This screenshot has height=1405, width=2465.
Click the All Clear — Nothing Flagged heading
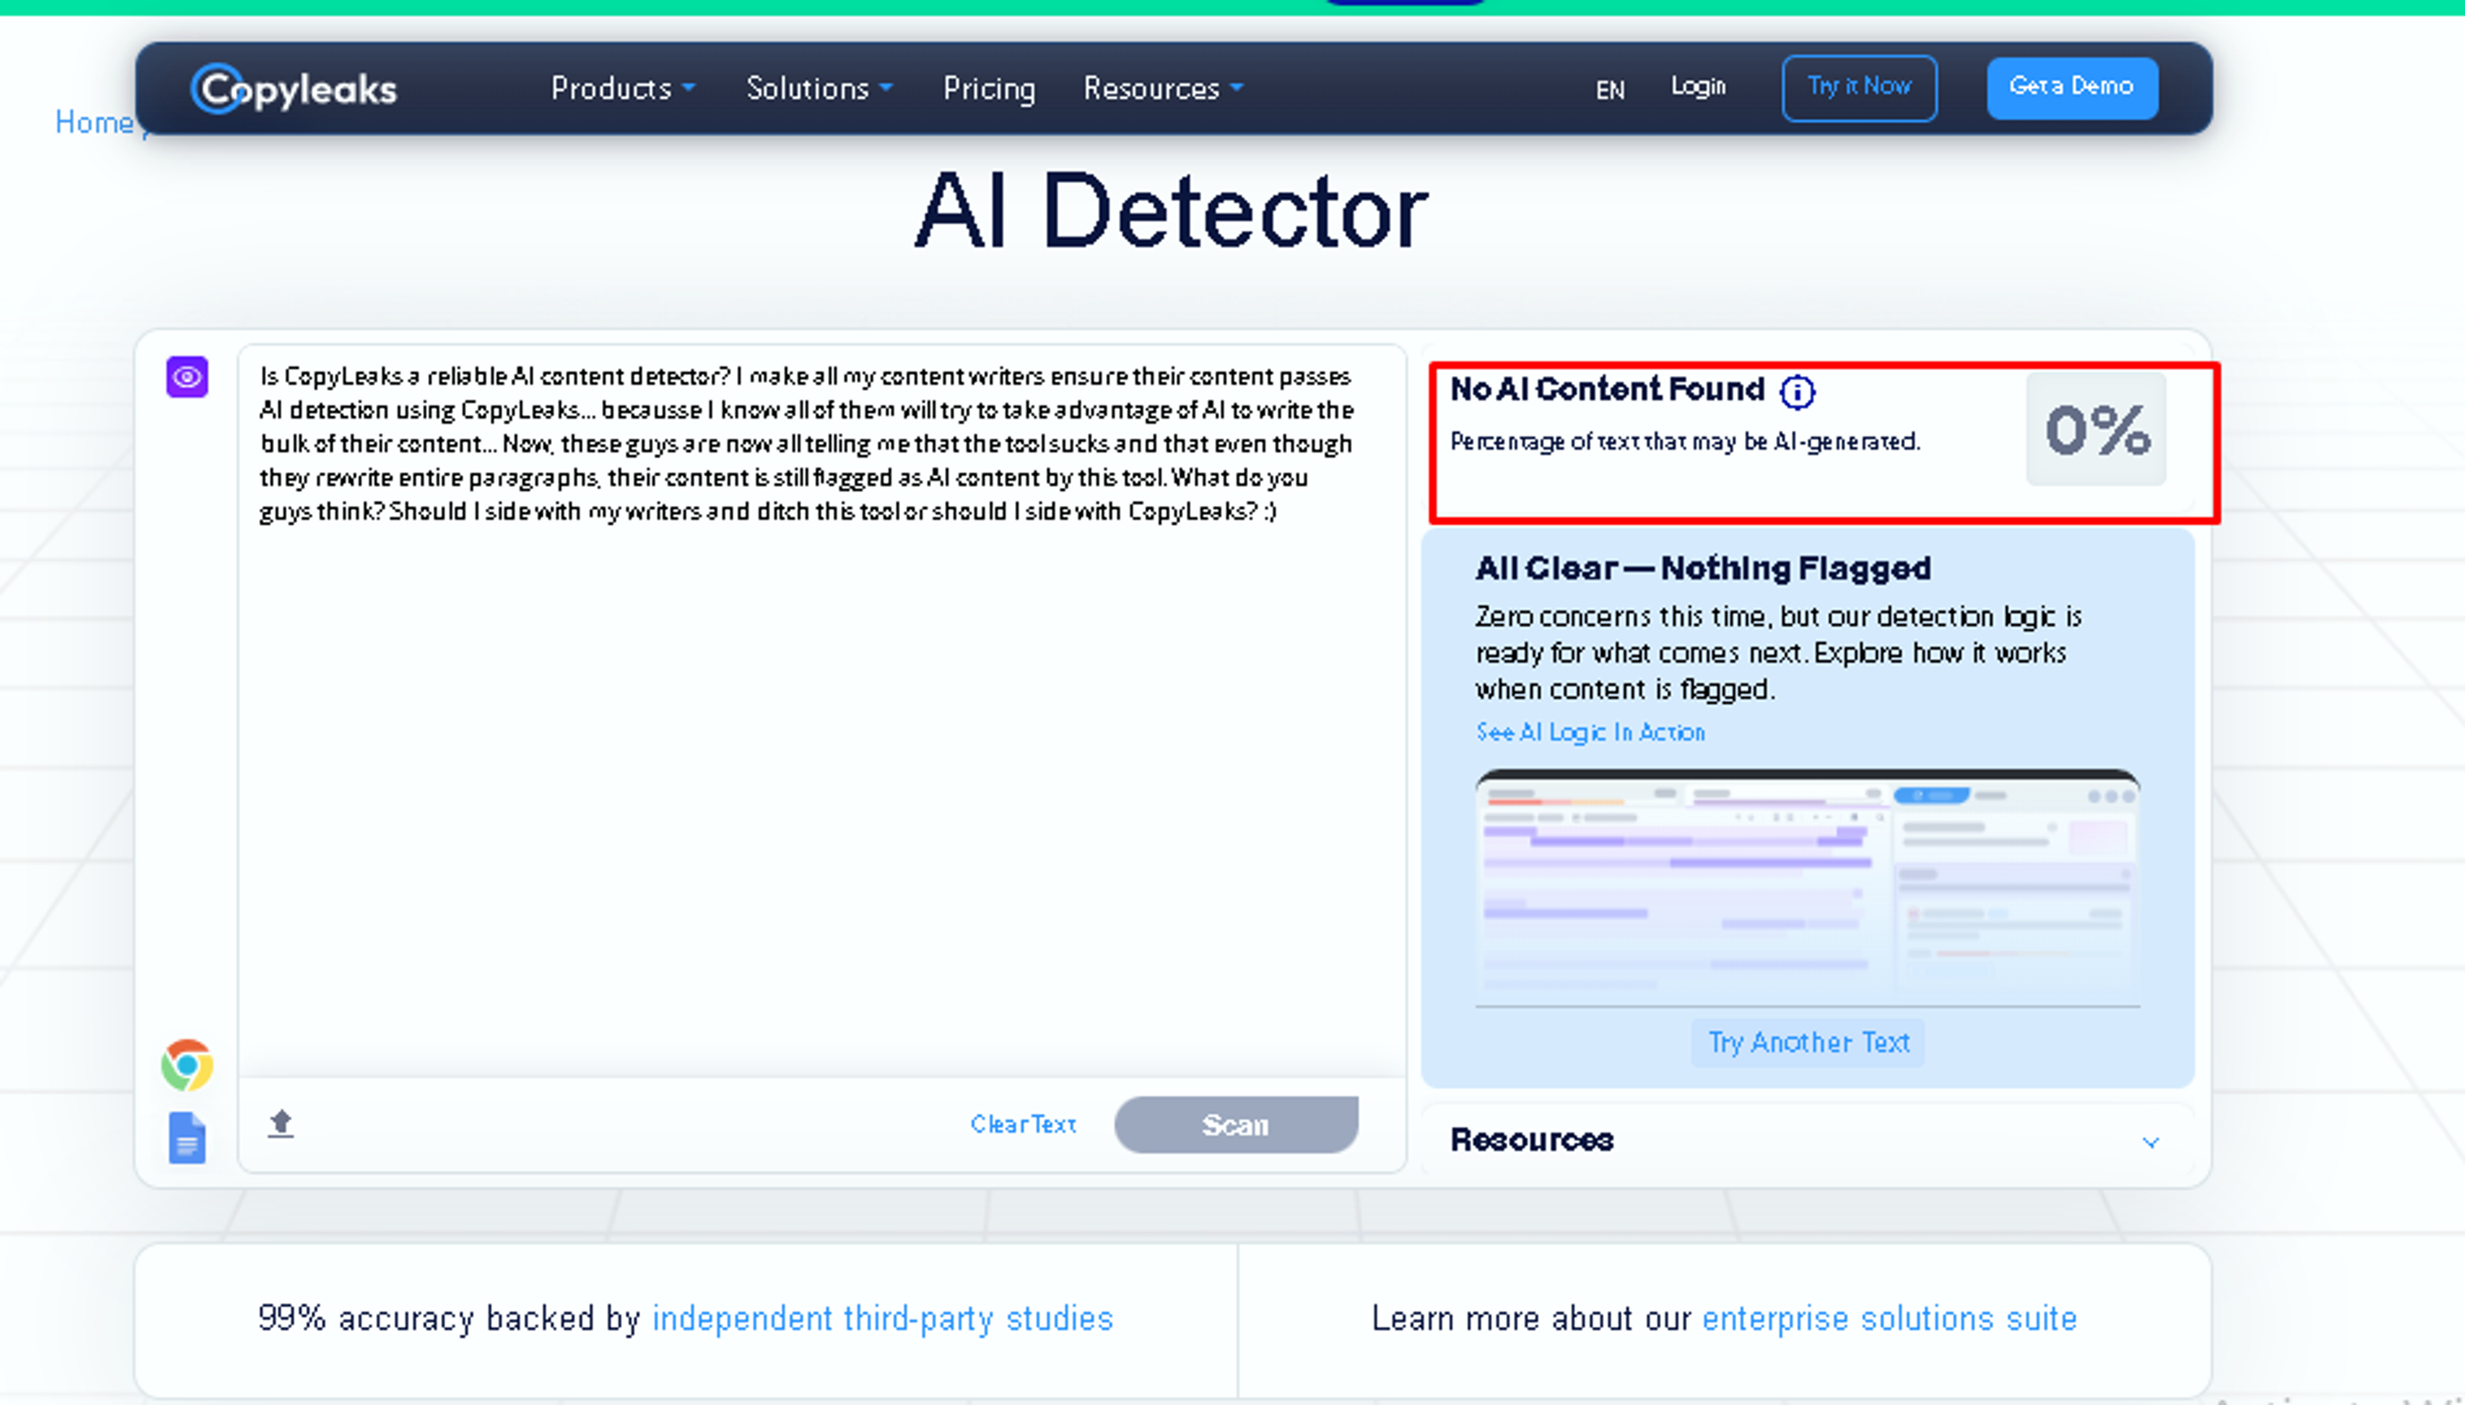tap(1703, 569)
